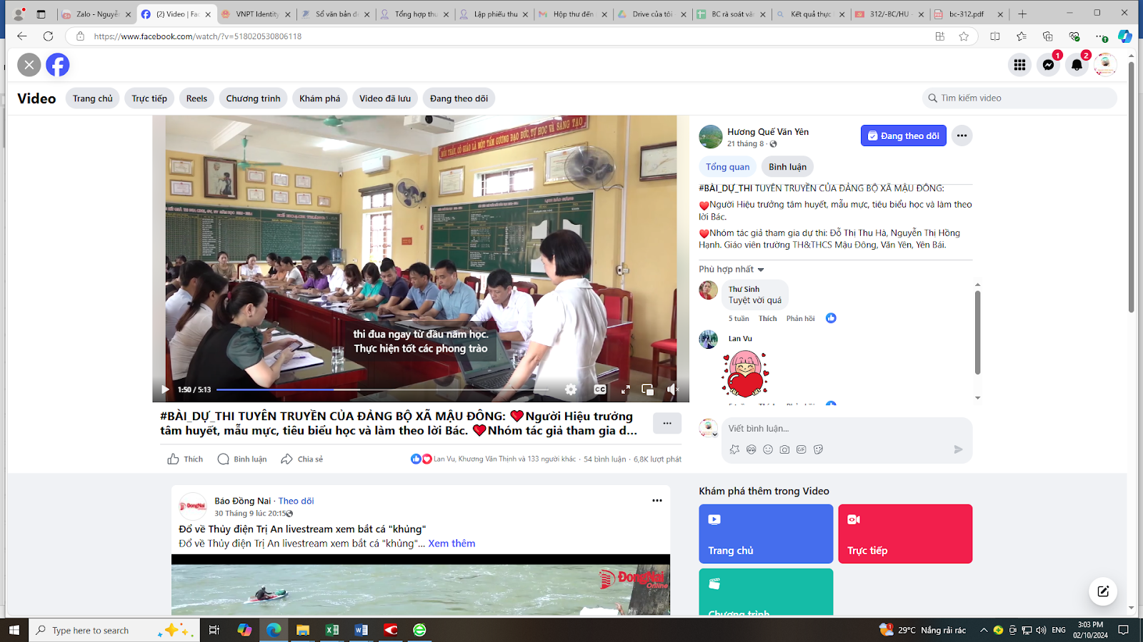Send comment with arrow button

click(958, 449)
